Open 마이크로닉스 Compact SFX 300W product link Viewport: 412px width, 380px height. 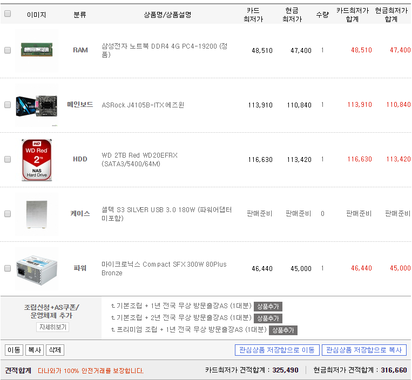(164, 268)
